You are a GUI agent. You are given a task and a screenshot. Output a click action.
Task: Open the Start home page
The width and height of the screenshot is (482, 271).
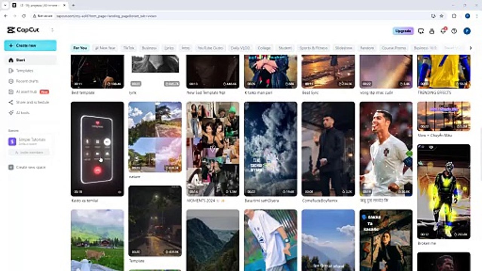pos(30,60)
